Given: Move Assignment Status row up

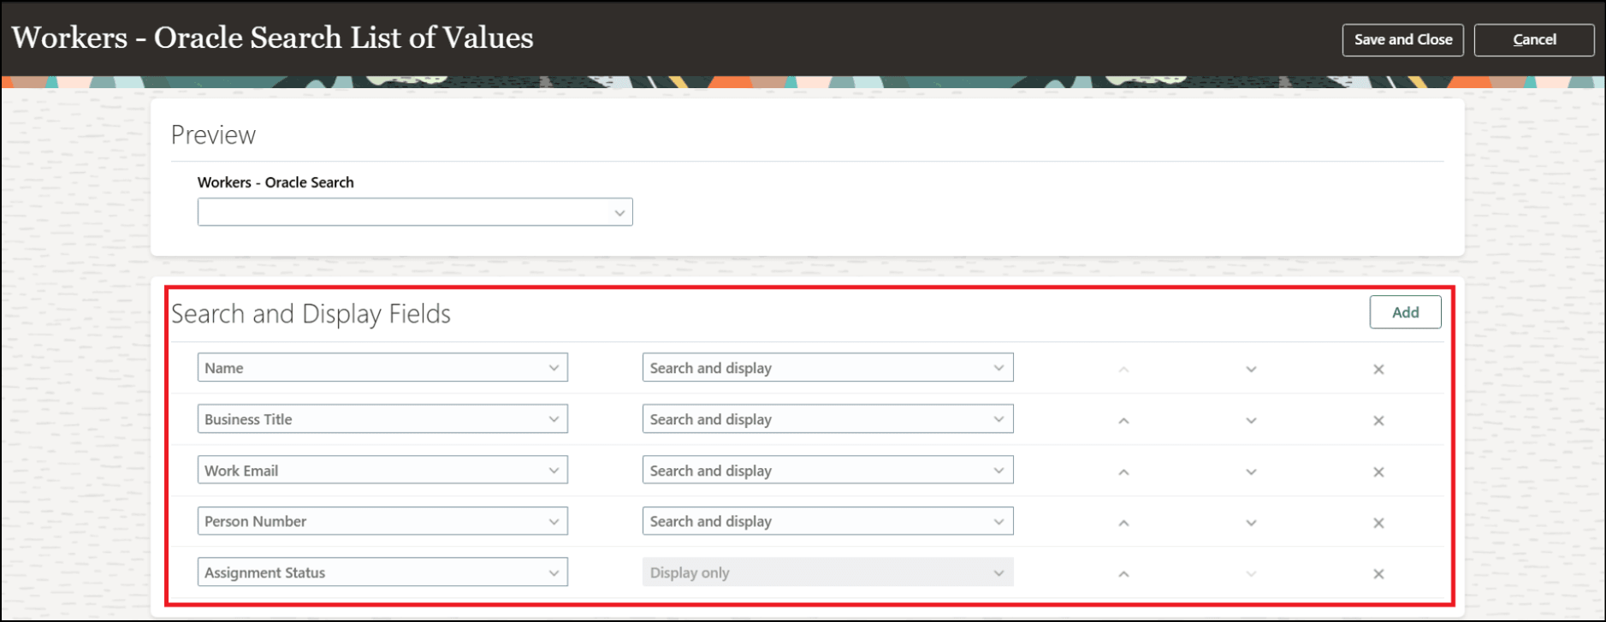Looking at the screenshot, I should (1123, 574).
